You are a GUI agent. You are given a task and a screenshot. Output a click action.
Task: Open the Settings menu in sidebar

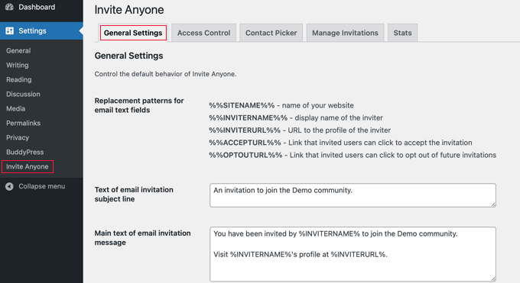(x=41, y=31)
